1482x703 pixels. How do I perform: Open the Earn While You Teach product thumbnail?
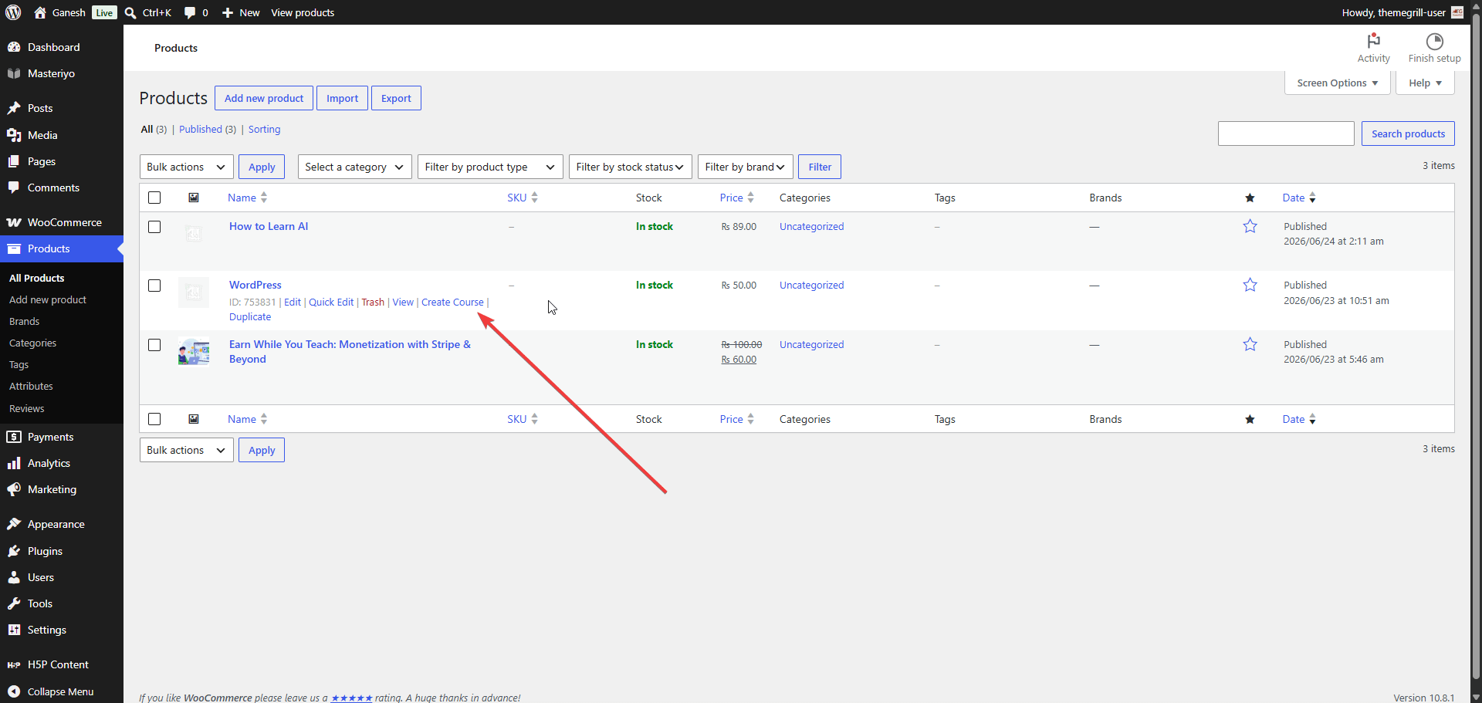[x=194, y=351]
